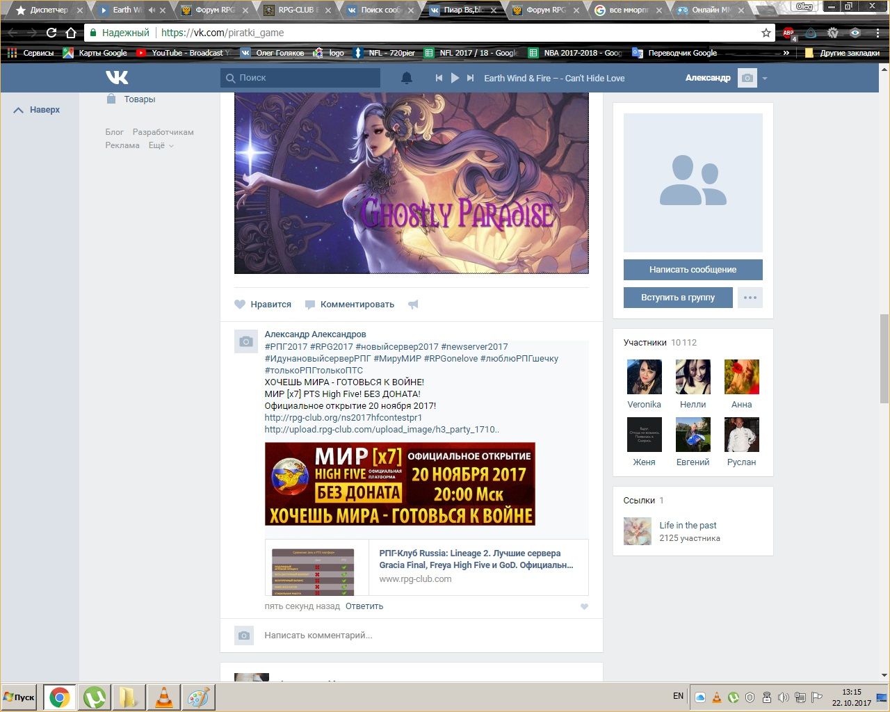Open the Блог footer link
This screenshot has height=712, width=890.
[x=115, y=132]
